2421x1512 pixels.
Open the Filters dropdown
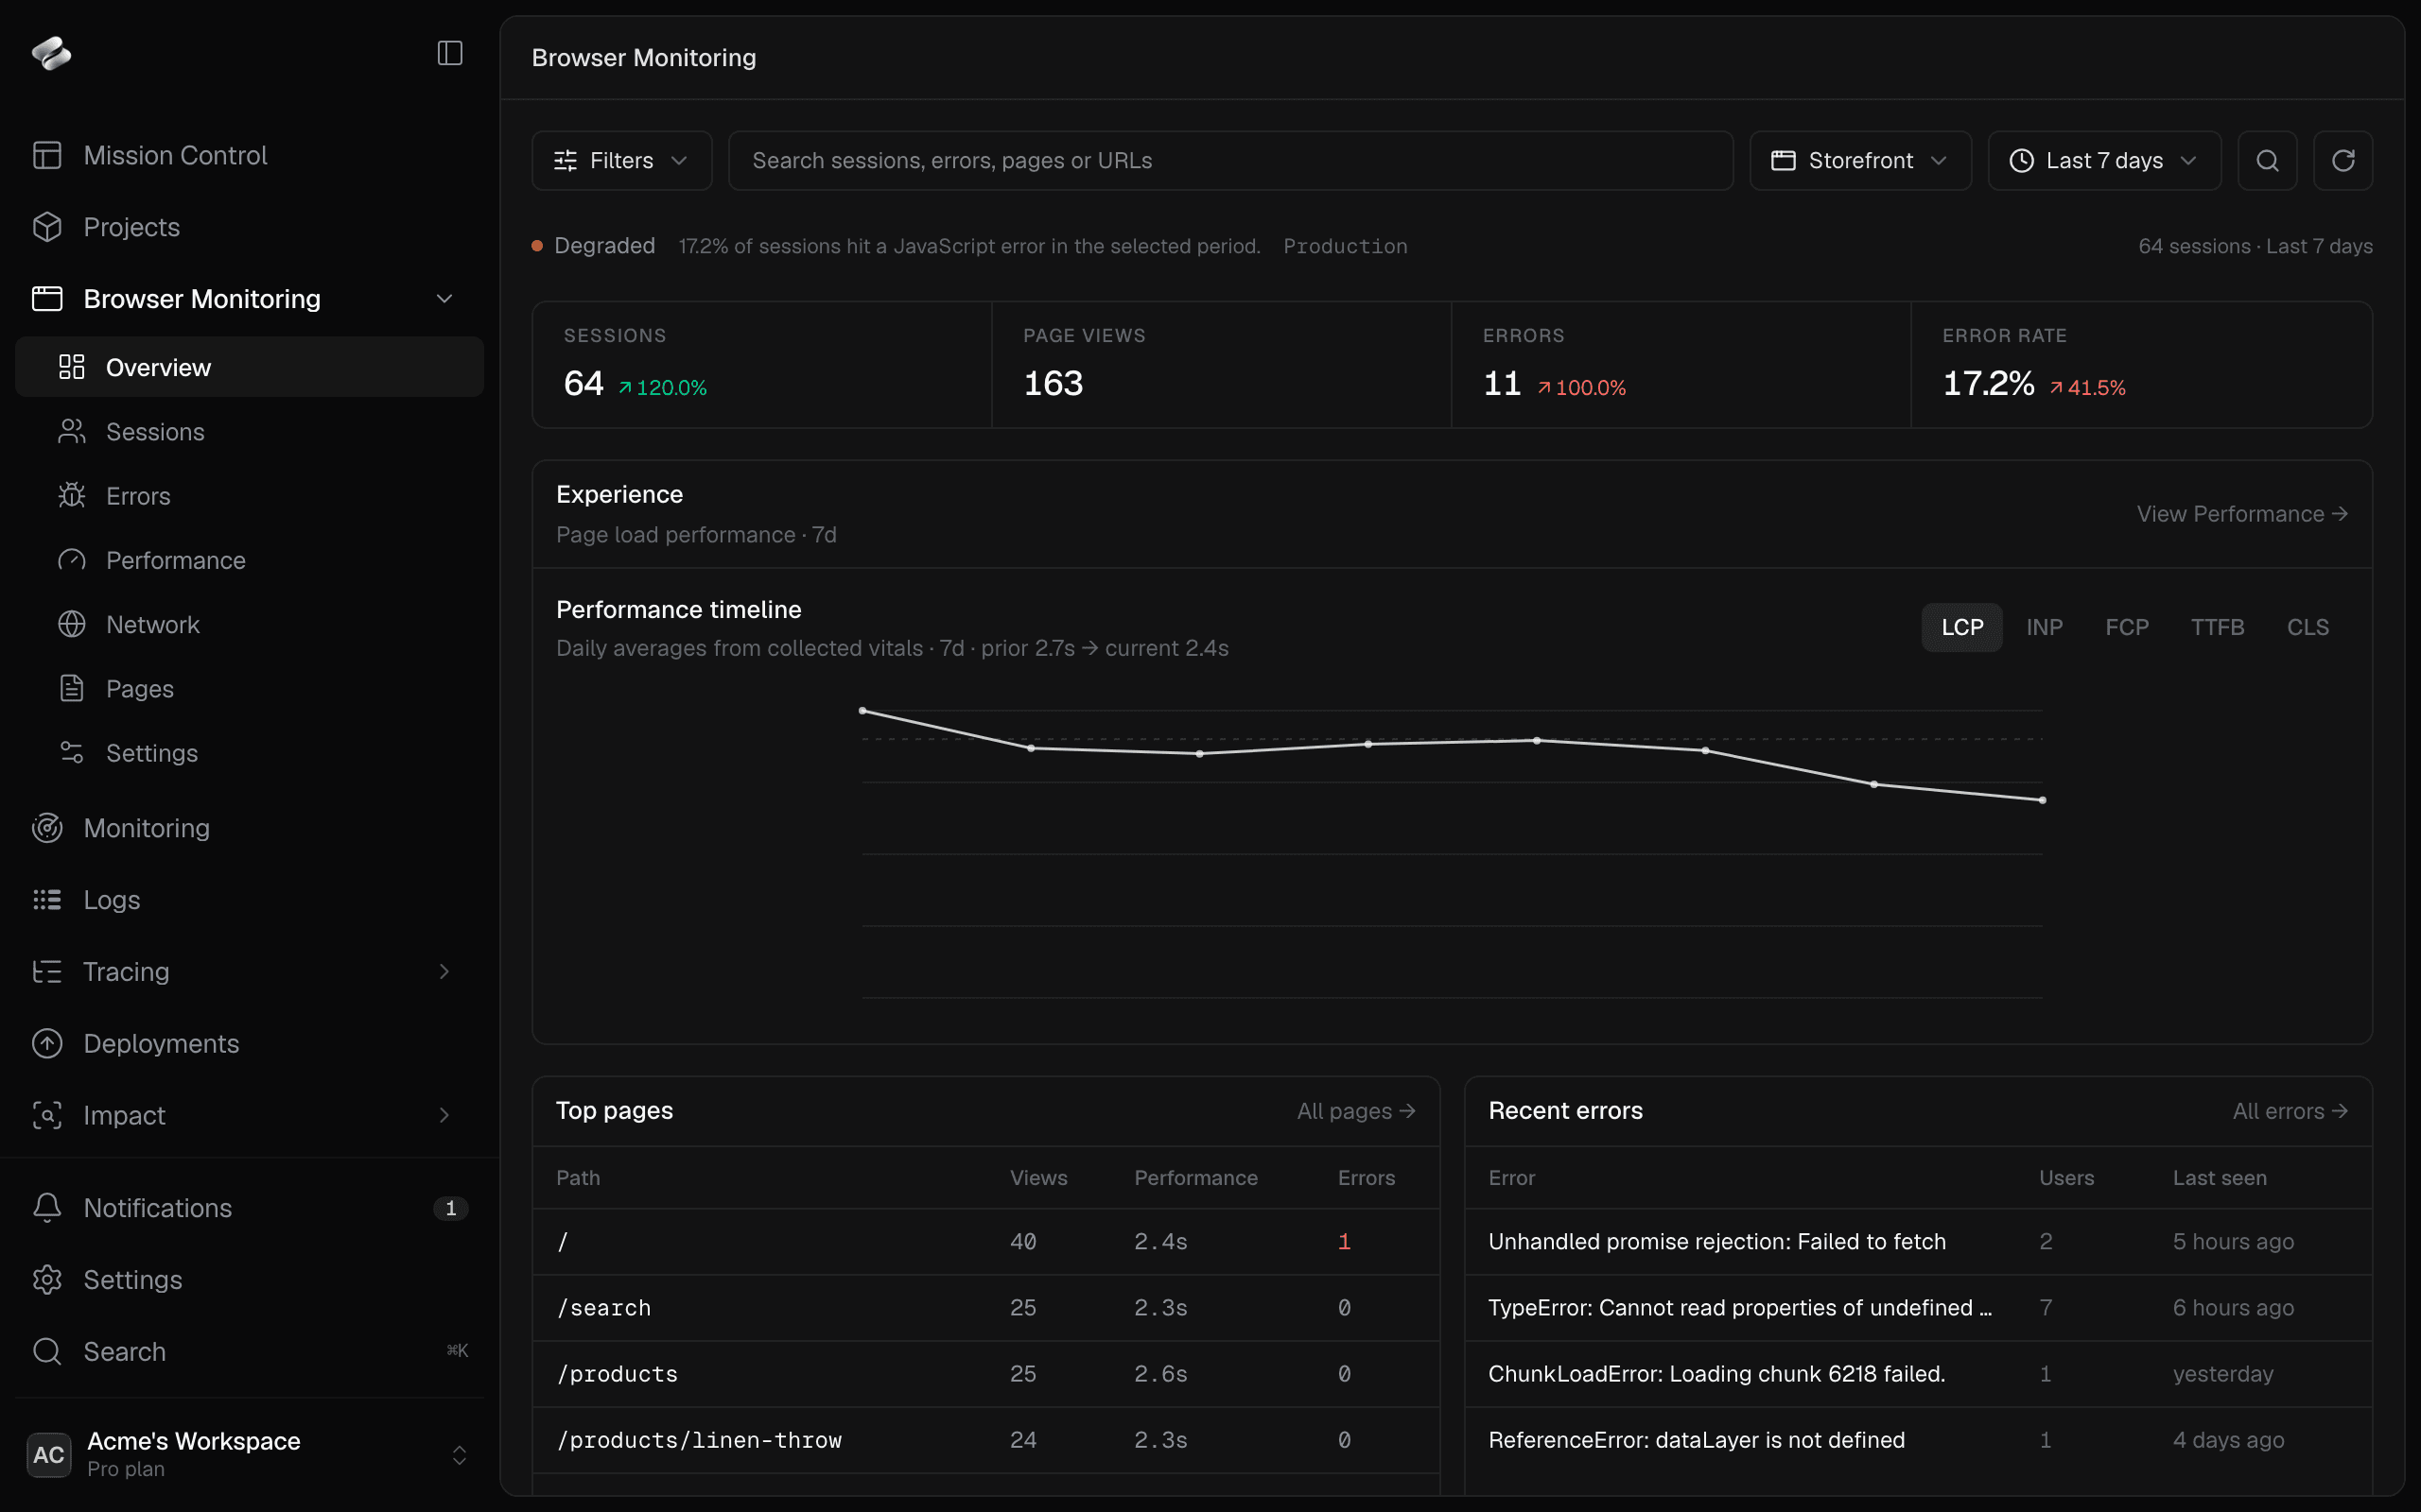[621, 160]
